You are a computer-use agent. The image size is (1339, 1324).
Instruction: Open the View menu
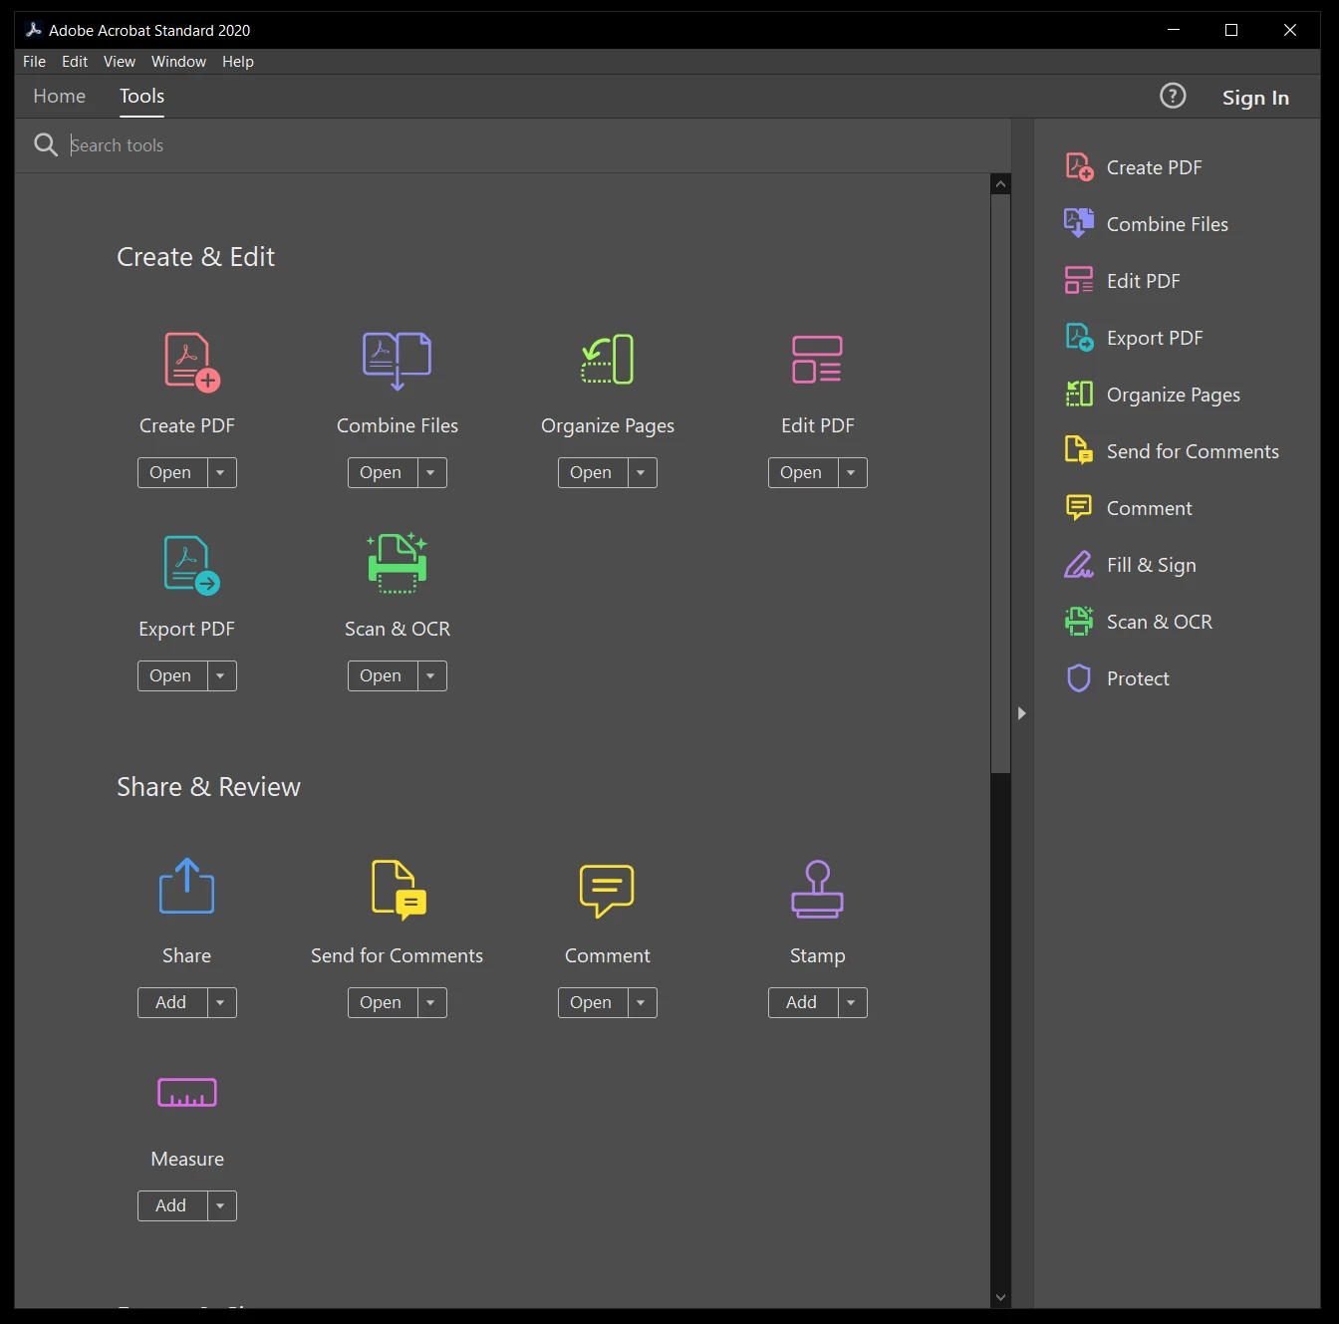pyautogui.click(x=120, y=62)
